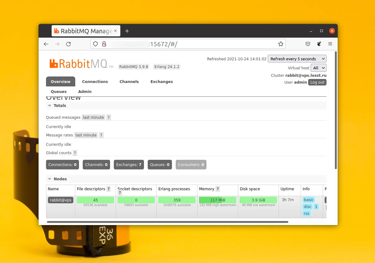The height and width of the screenshot is (263, 375).
Task: Click the basic info tag
Action: coord(309,200)
